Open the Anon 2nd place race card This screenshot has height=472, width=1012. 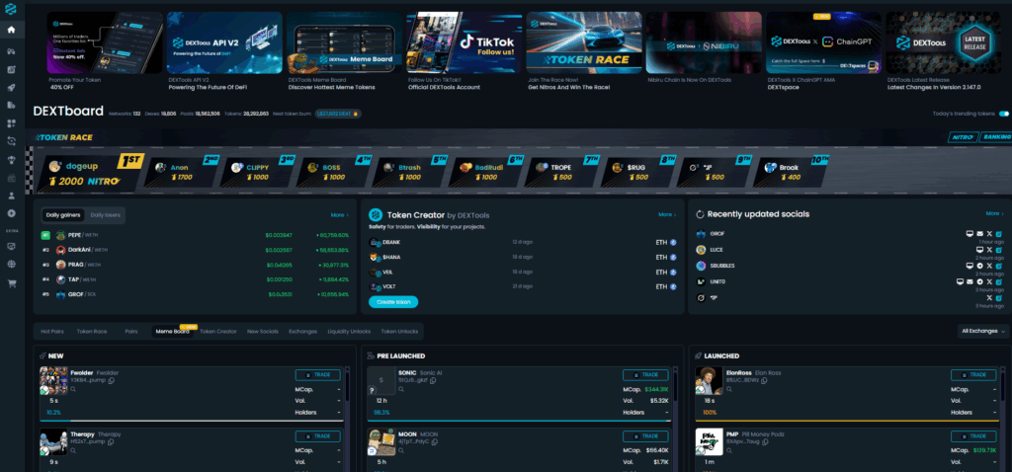(x=181, y=172)
